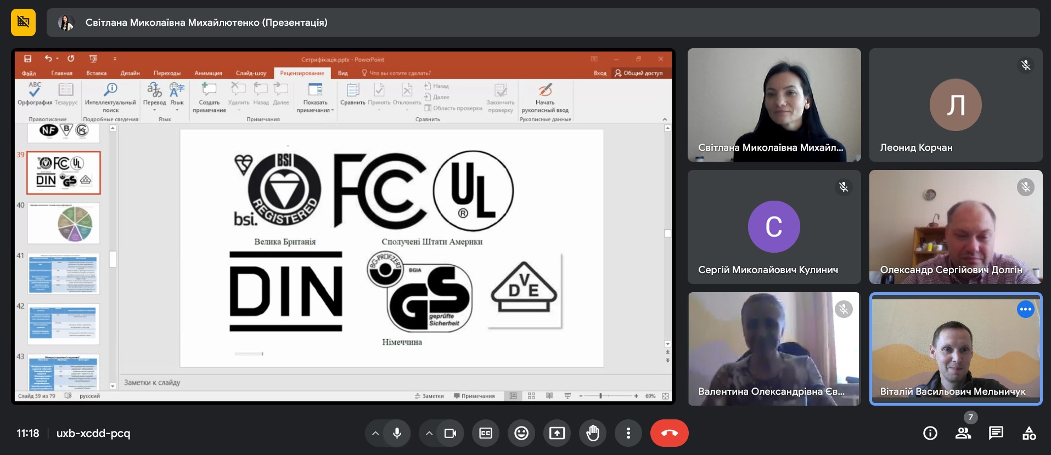The image size is (1051, 455).
Task: Switch to Слайд-шоу tab
Action: point(251,73)
